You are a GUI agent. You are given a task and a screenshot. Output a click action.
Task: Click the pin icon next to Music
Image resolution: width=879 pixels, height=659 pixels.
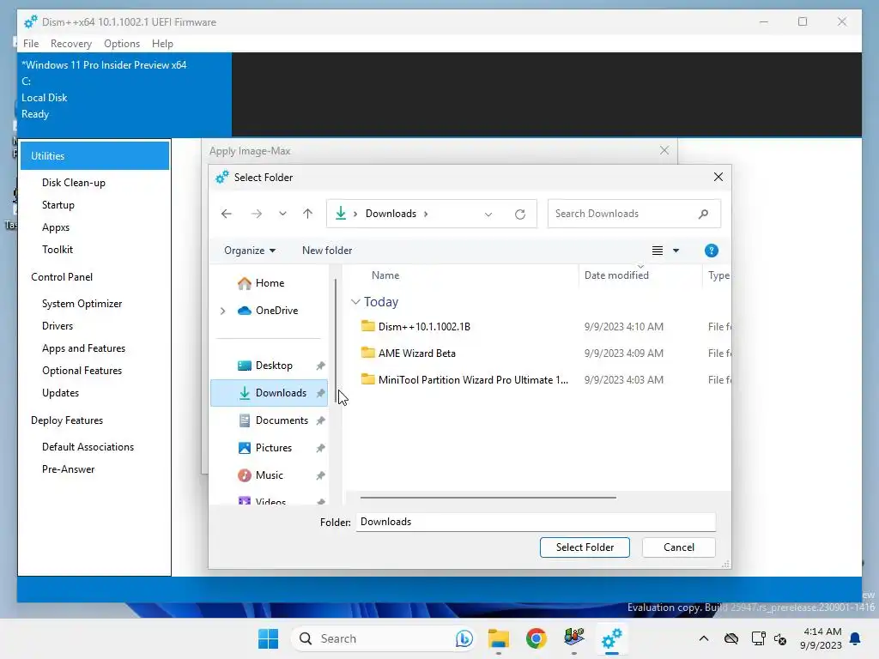point(320,475)
